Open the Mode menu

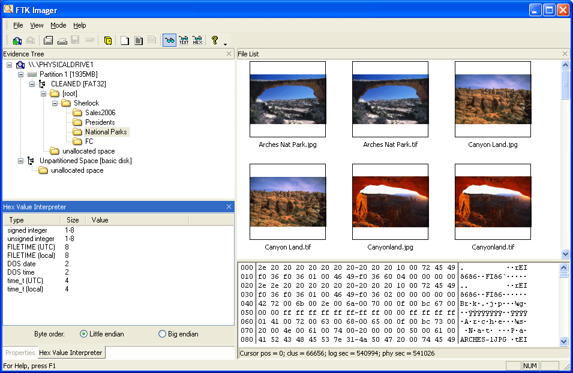pos(58,25)
